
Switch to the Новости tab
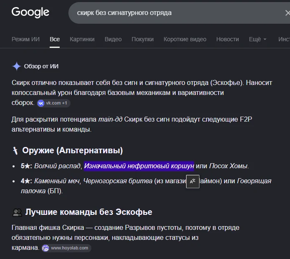pyautogui.click(x=227, y=39)
